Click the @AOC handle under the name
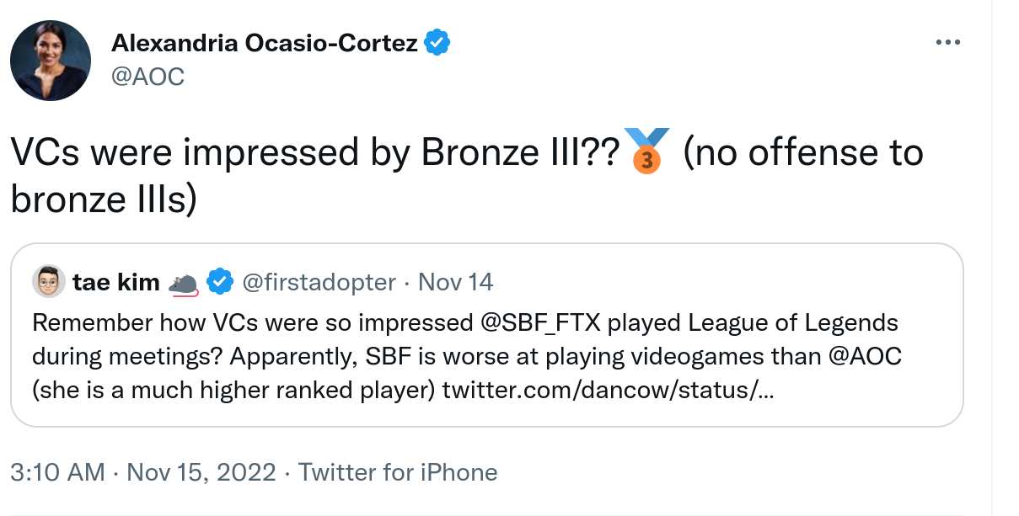The height and width of the screenshot is (516, 1019). (x=148, y=77)
